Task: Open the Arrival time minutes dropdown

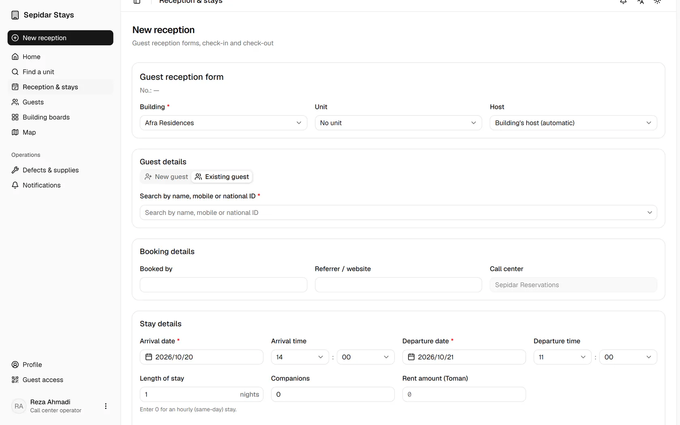Action: [x=365, y=357]
